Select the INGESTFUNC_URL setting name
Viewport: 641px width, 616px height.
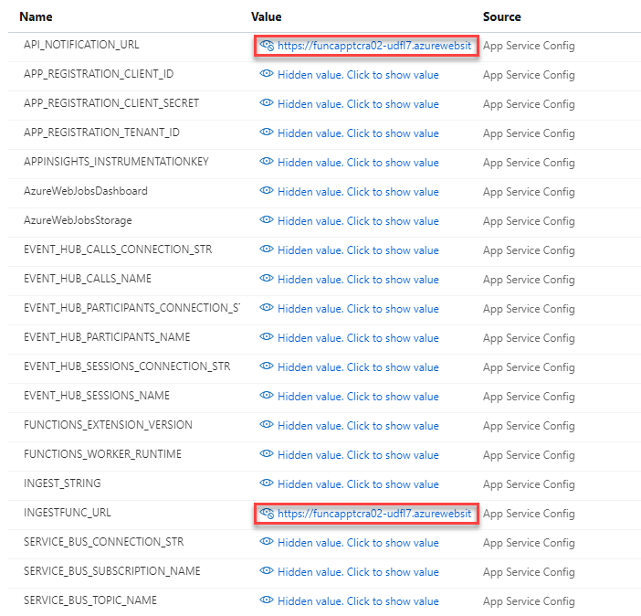tap(68, 513)
